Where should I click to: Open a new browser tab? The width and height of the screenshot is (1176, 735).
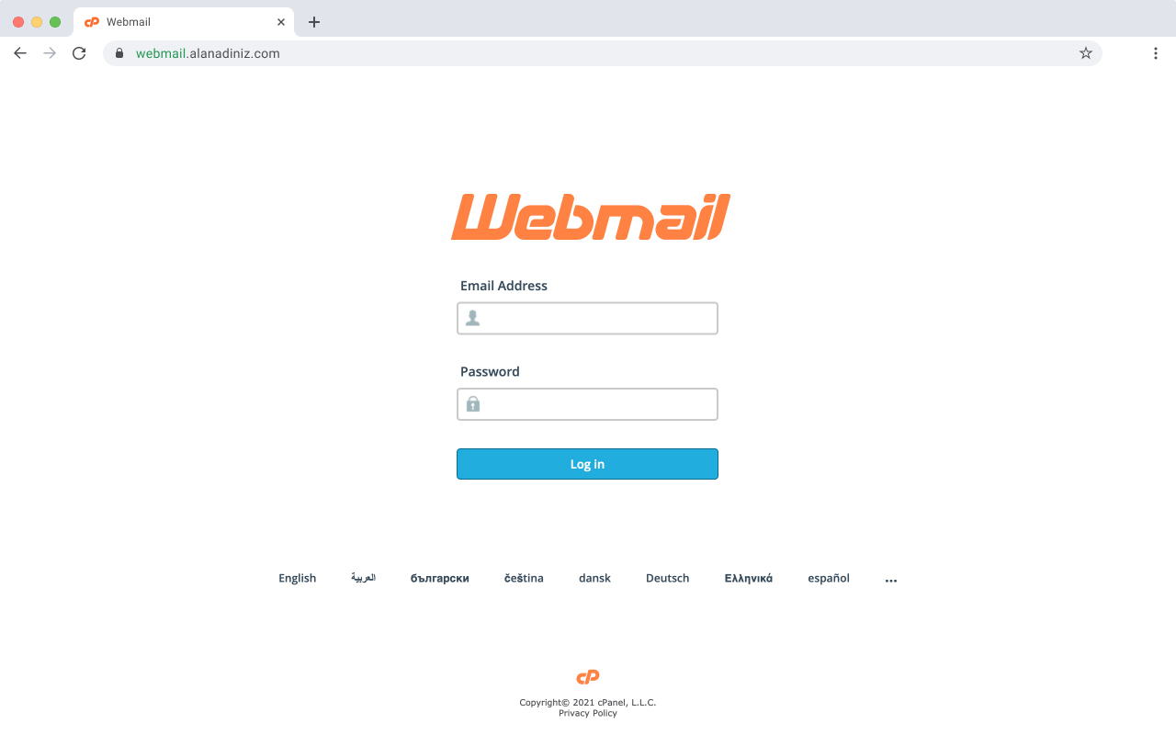point(314,22)
